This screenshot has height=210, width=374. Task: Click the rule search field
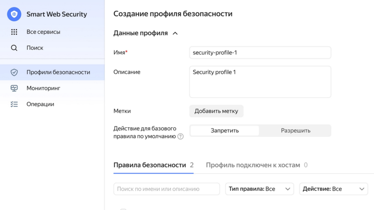[167, 189]
